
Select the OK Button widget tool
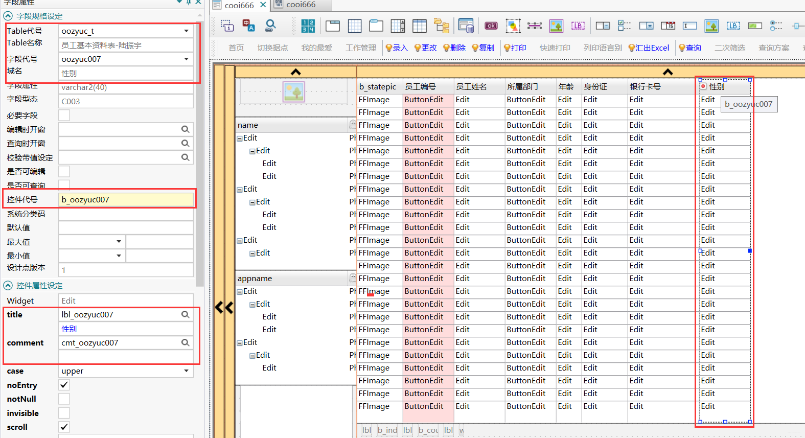click(x=491, y=26)
